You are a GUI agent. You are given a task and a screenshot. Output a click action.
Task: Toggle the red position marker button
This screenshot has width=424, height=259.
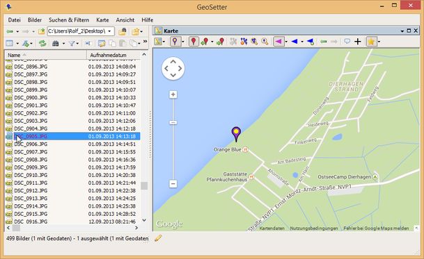[x=194, y=42]
